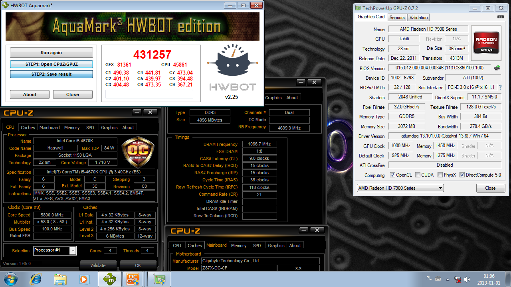
Task: Click the About button in Aquamark
Action: [30, 94]
